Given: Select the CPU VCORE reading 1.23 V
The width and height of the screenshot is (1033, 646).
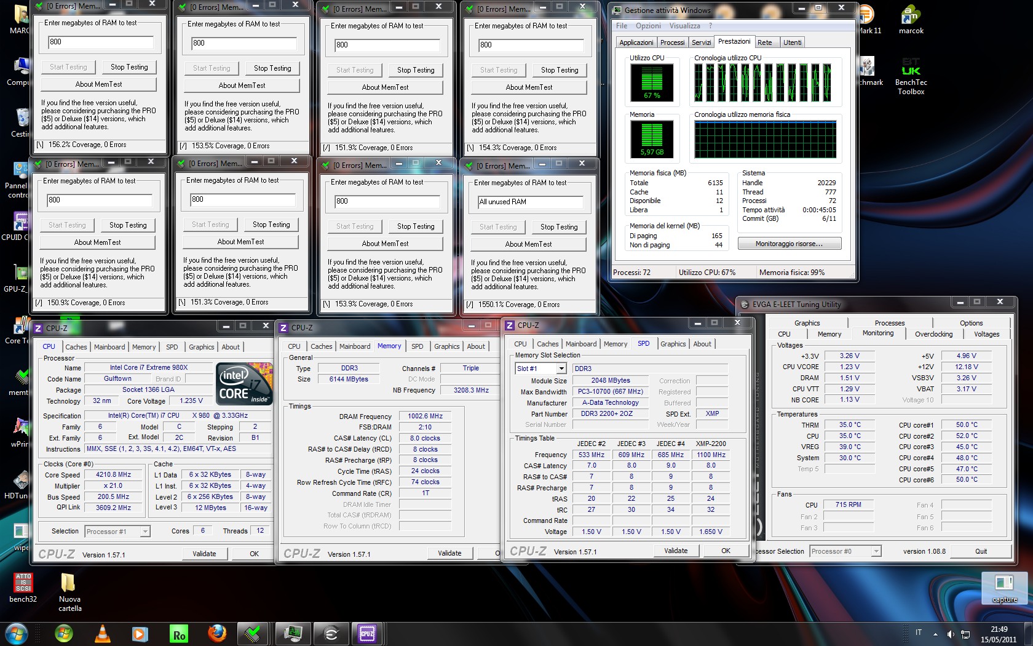Looking at the screenshot, I should click(850, 367).
